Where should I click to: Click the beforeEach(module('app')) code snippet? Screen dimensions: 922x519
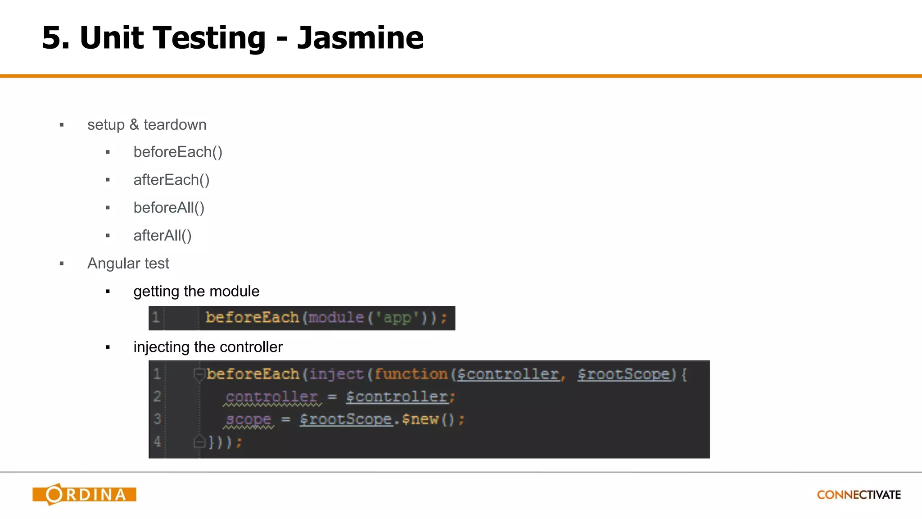click(302, 318)
